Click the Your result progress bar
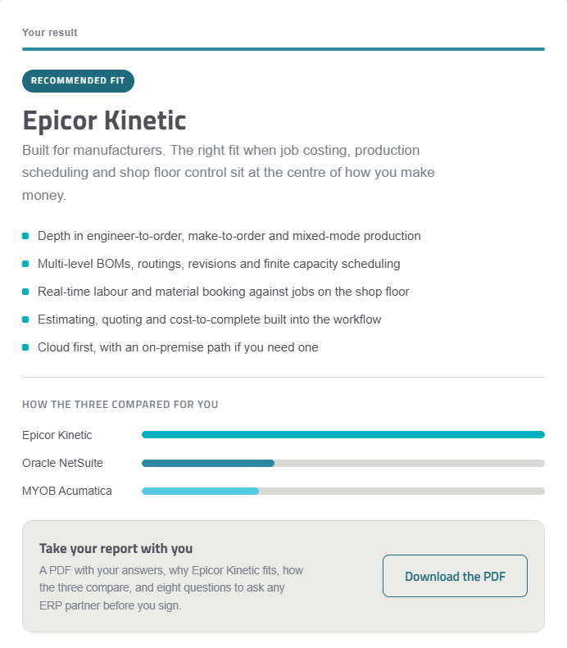The image size is (567, 648). pos(283,49)
